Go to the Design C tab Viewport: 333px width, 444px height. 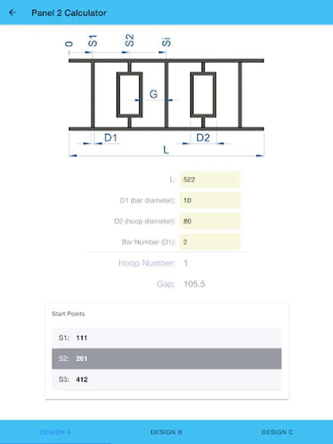[x=277, y=432]
